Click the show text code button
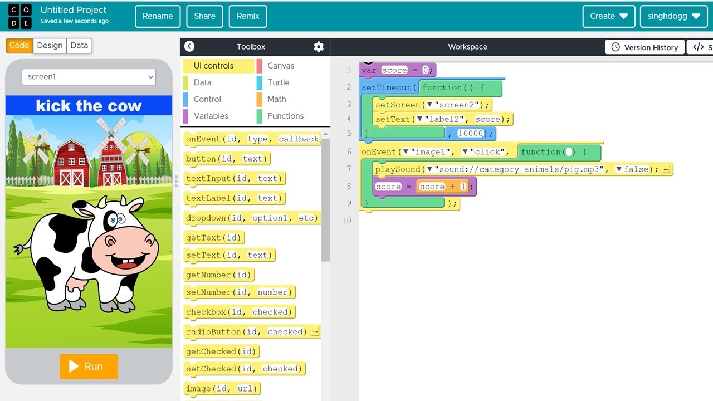Viewport: 713px width, 401px height. coord(701,47)
